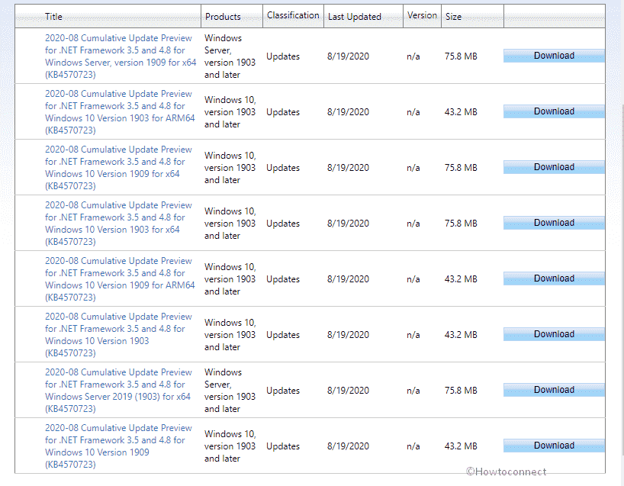Image resolution: width=624 pixels, height=486 pixels.
Task: Download the Windows 10 1903 ARM64 update
Action: [x=554, y=111]
